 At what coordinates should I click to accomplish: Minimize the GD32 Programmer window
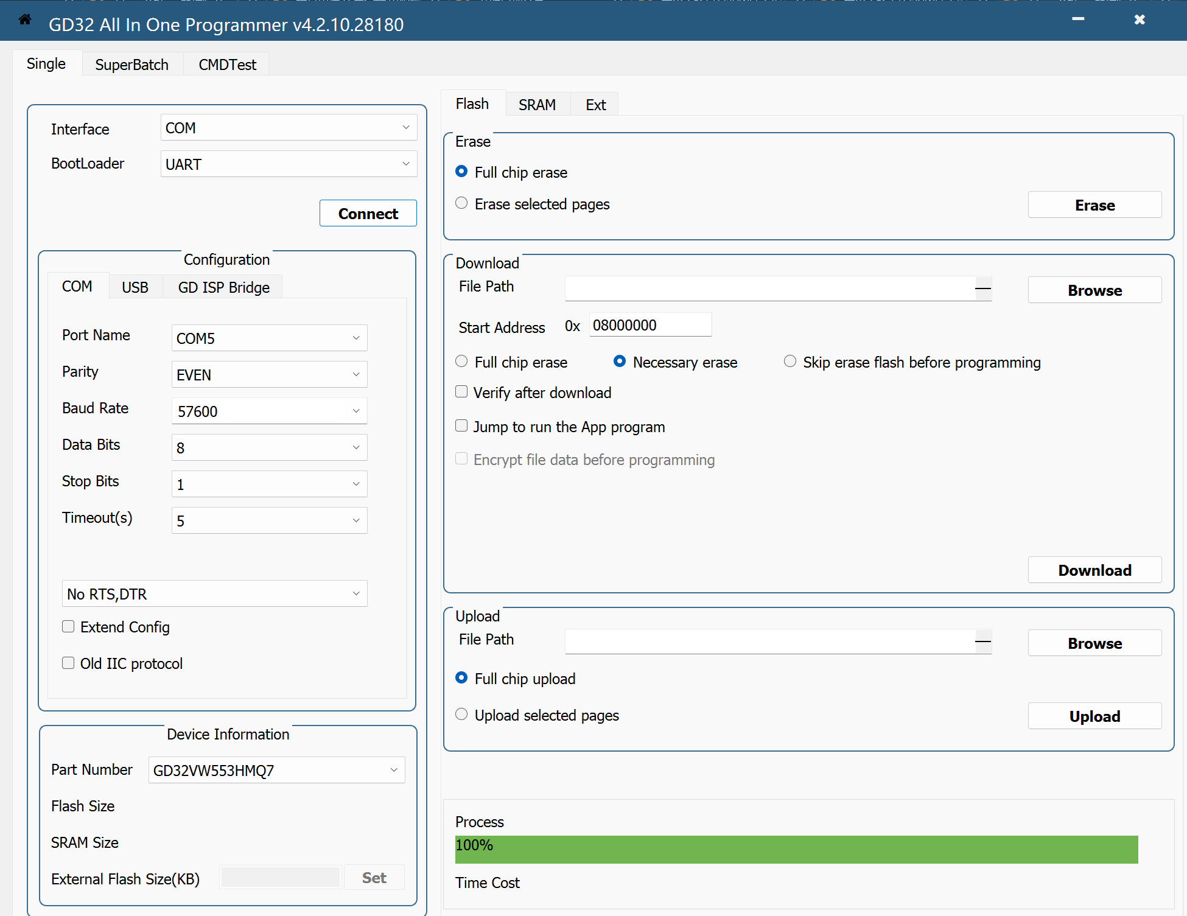click(x=1078, y=19)
